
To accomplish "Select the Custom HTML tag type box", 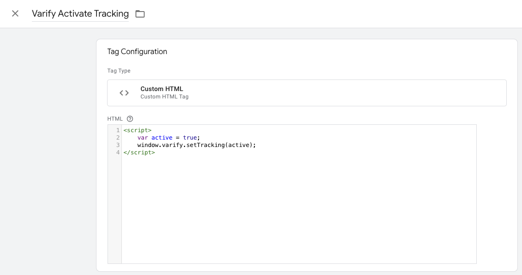I will [x=306, y=93].
